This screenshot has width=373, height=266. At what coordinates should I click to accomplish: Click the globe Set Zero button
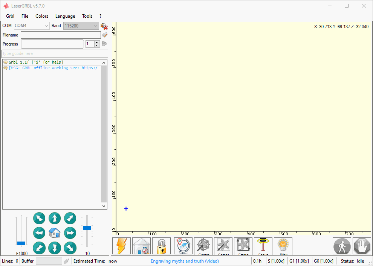click(x=183, y=246)
